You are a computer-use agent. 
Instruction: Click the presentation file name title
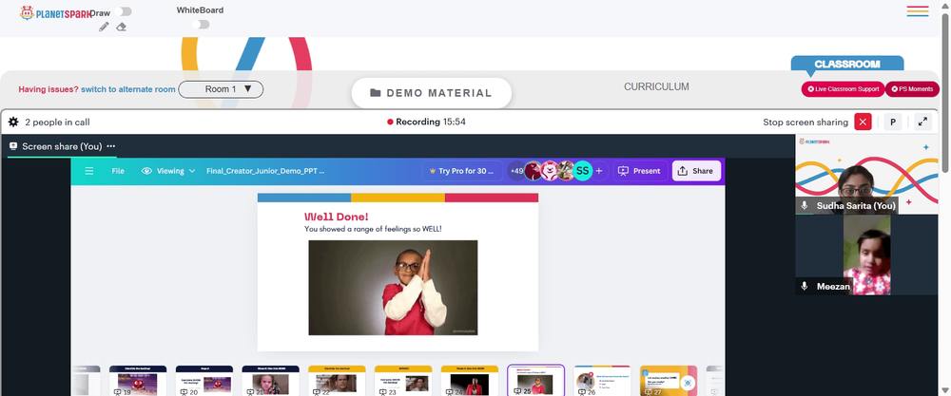[265, 171]
